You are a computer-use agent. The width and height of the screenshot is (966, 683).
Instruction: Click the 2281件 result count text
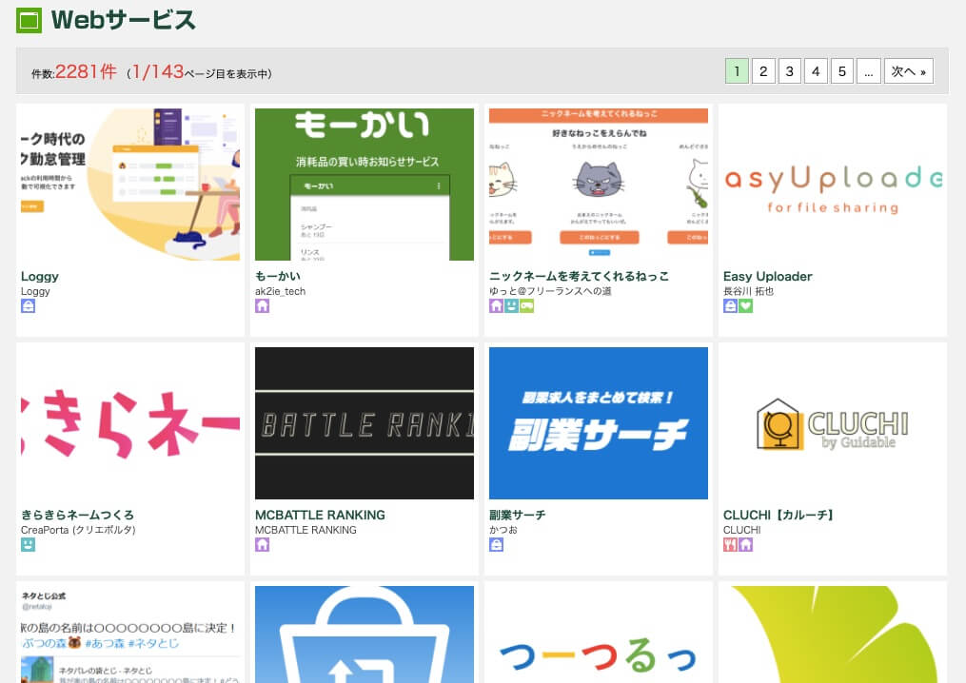(x=86, y=72)
